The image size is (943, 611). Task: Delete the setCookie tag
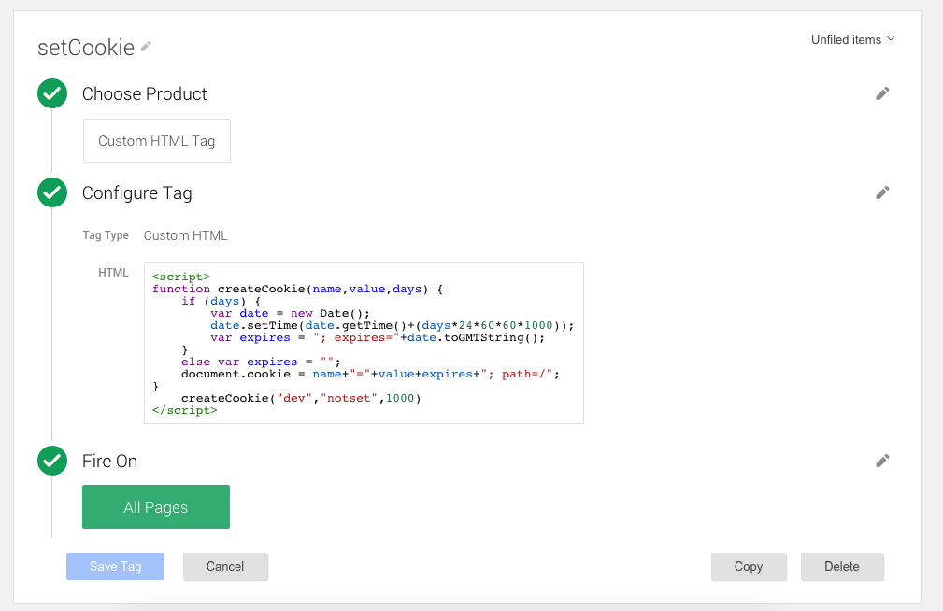tap(842, 566)
